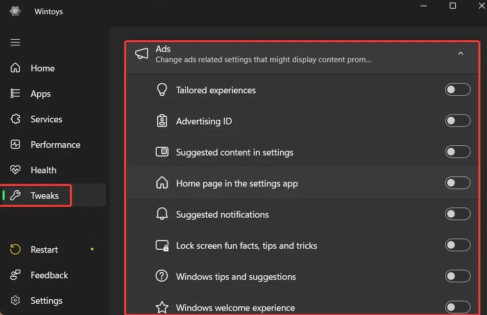487x315 pixels.
Task: Click the Tailored experiences lightbulb icon
Action: pos(162,90)
